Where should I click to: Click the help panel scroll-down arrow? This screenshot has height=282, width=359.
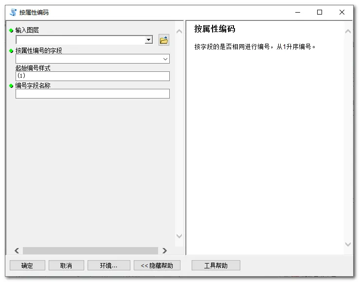point(348,244)
